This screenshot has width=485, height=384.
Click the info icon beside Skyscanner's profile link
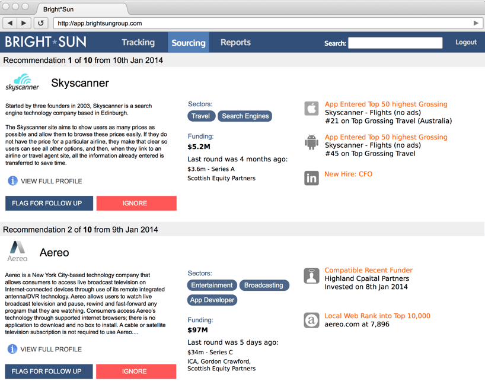(12, 181)
